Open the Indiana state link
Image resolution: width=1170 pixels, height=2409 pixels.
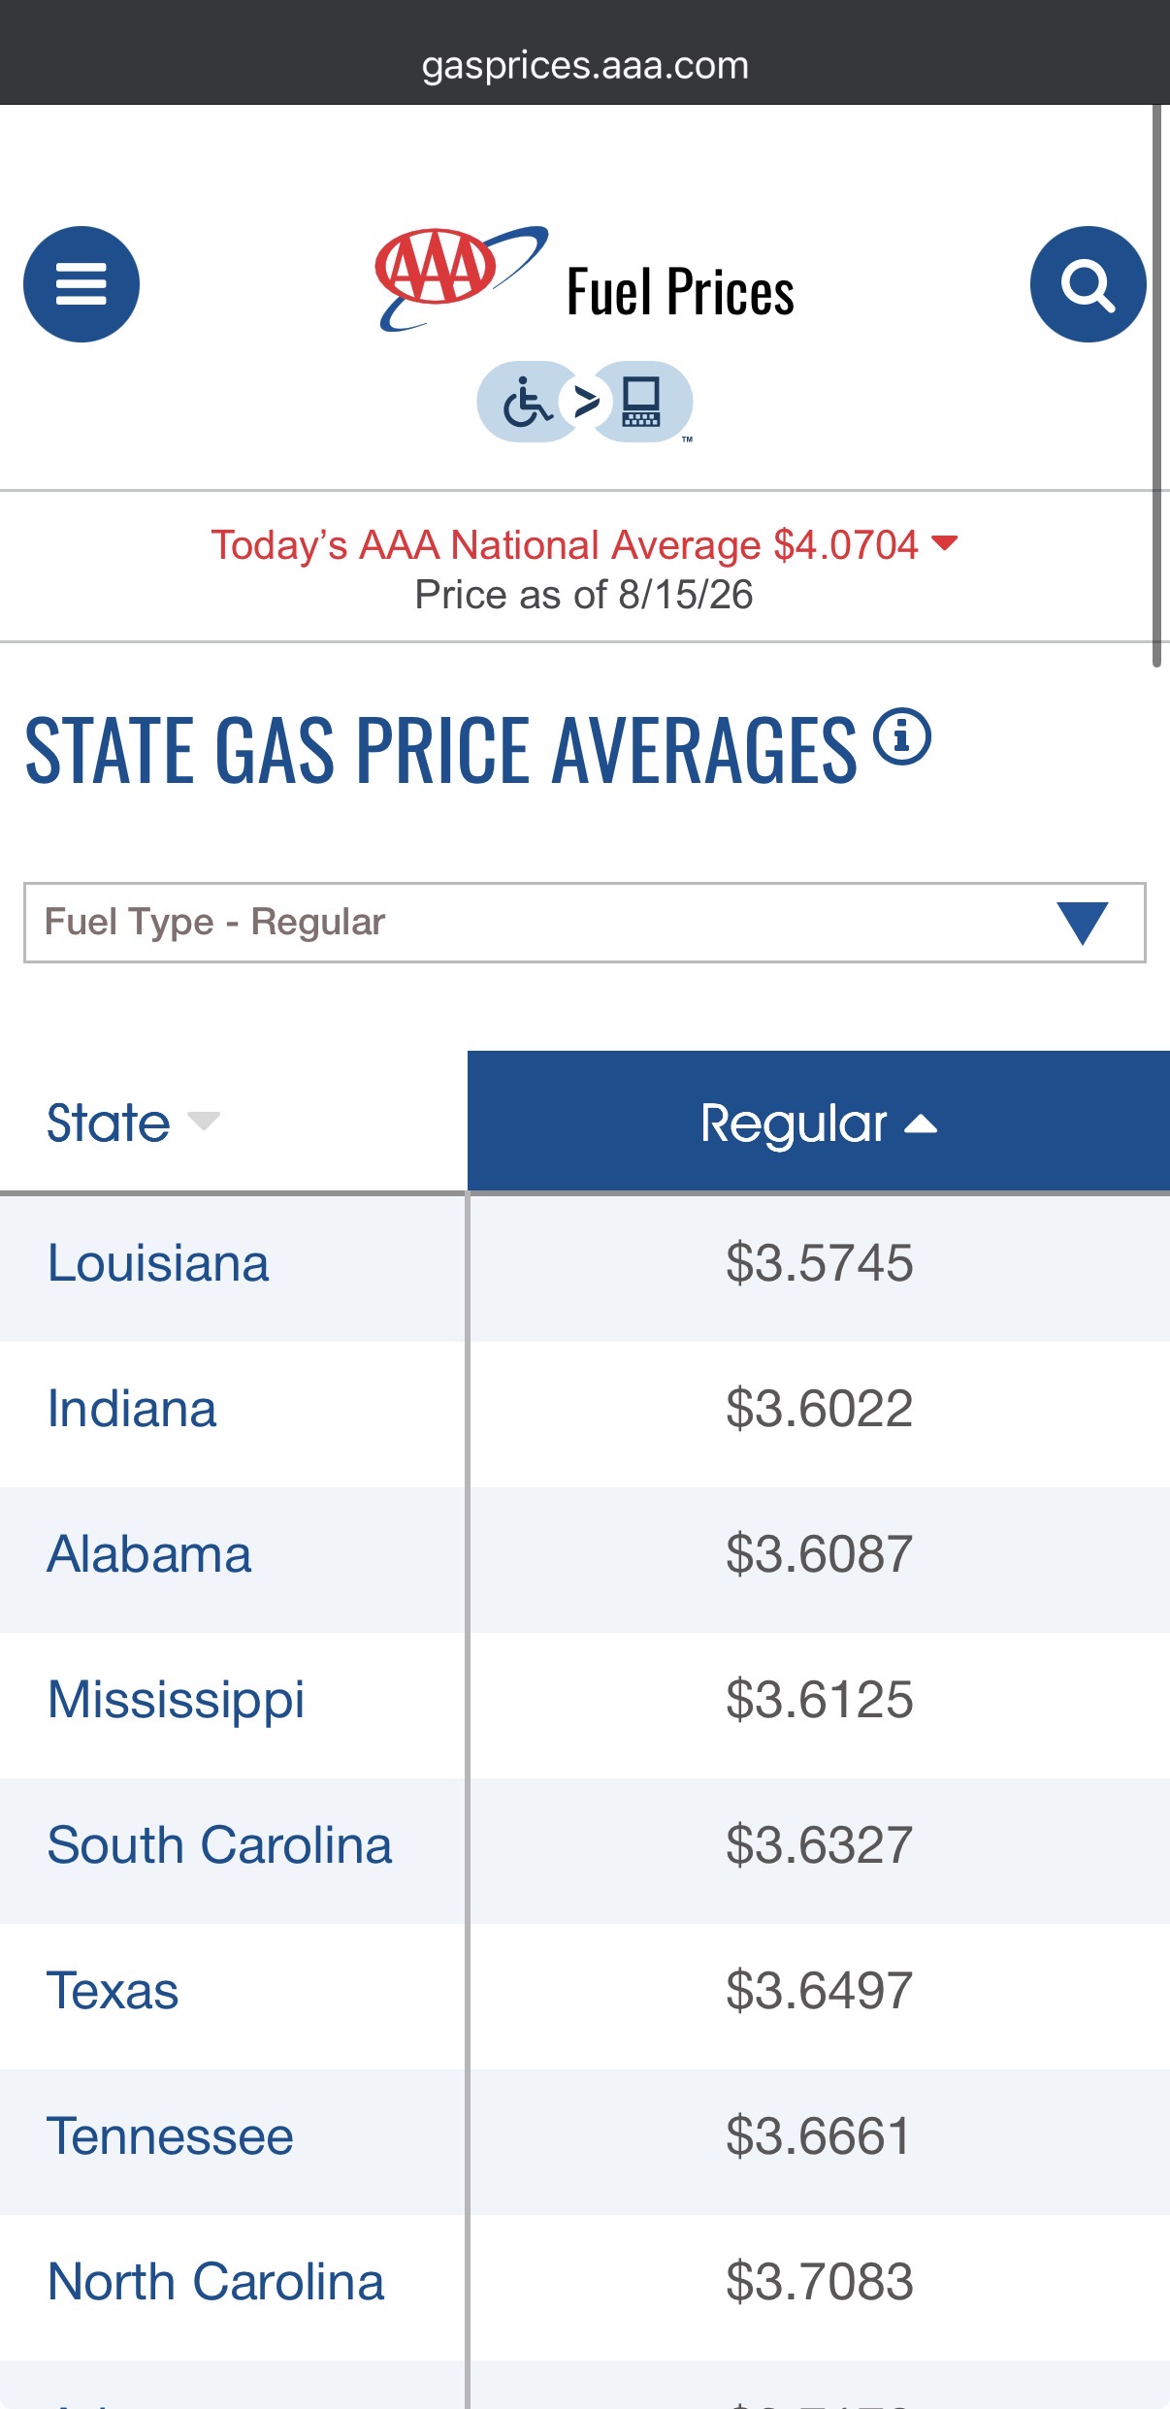(132, 1409)
